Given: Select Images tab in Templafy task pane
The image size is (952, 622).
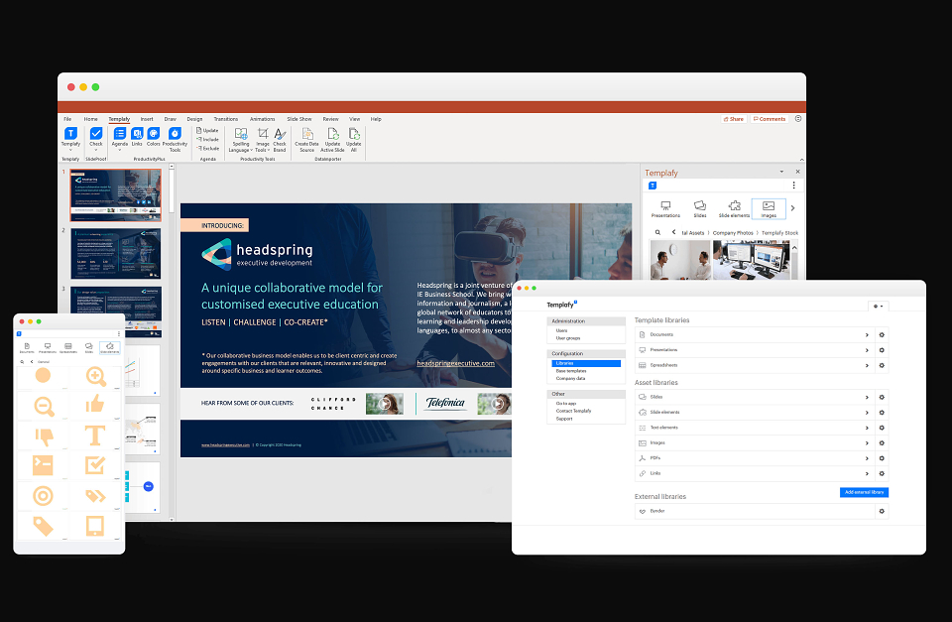Looking at the screenshot, I should click(769, 209).
